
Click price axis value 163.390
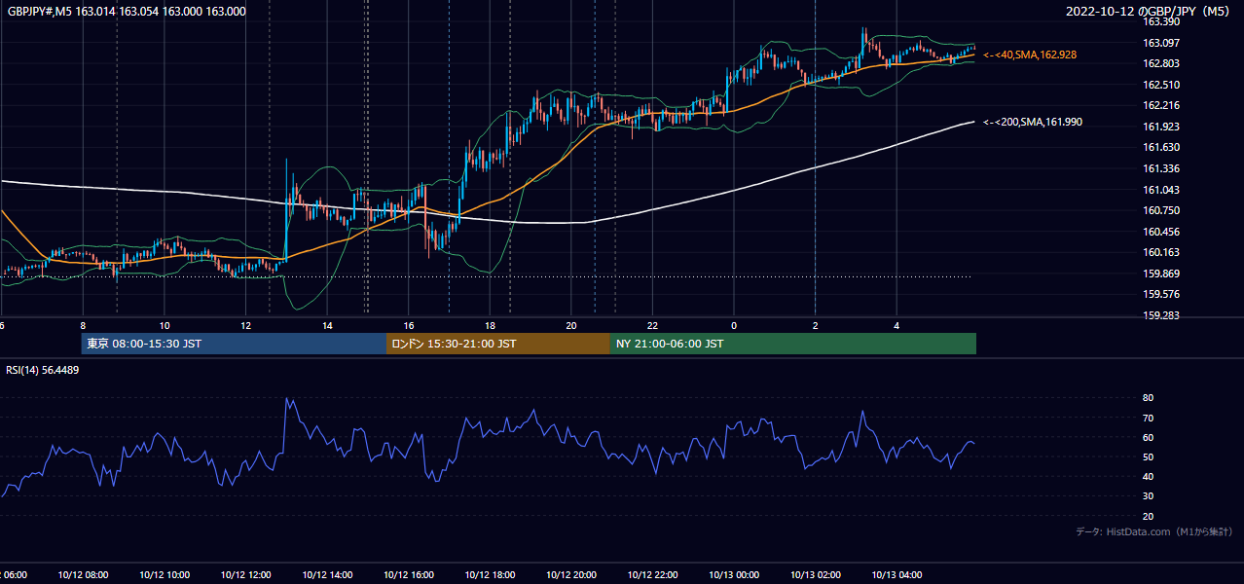coord(1161,21)
